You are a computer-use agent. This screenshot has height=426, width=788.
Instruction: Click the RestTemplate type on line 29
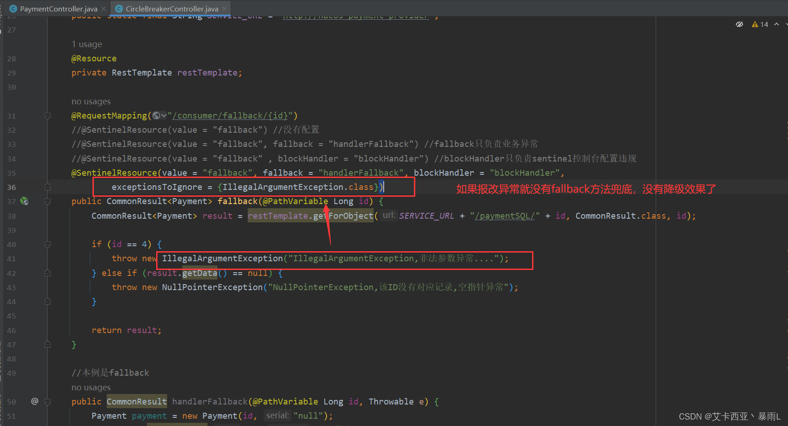click(x=142, y=73)
